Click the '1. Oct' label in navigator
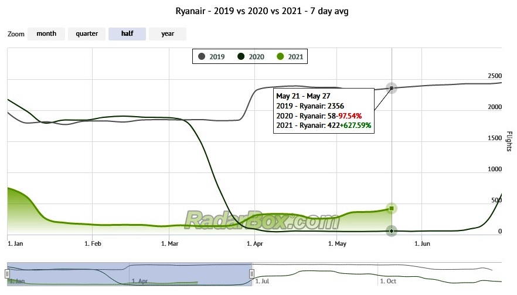Image resolution: width=517 pixels, height=295 pixels. click(x=388, y=281)
